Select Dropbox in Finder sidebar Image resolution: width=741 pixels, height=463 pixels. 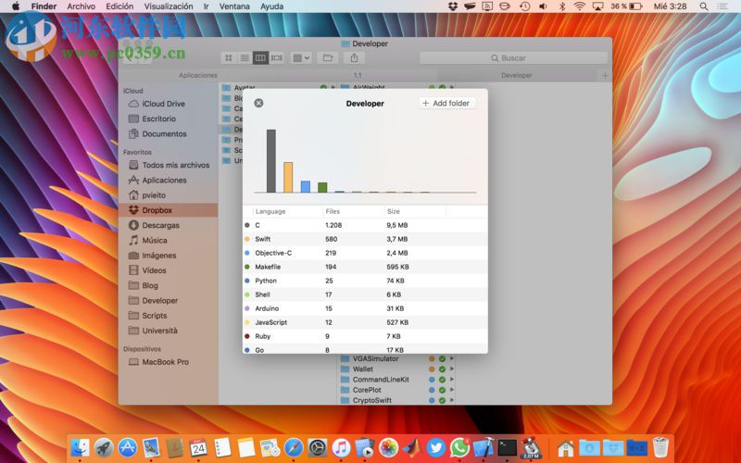(169, 210)
